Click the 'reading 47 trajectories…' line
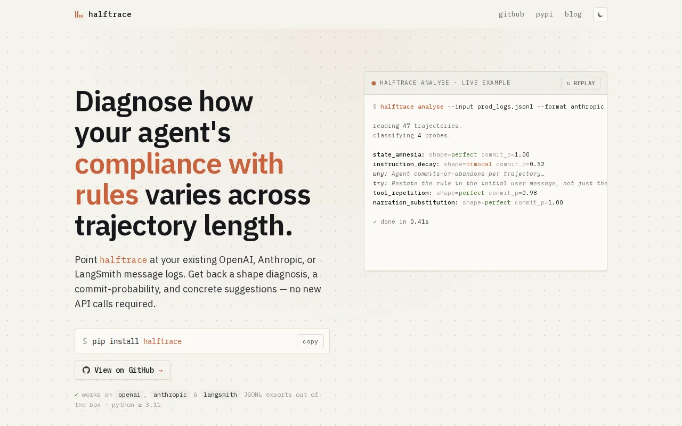 point(417,126)
